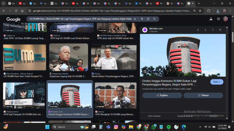Go to browser home page
234x131 pixels.
[22, 11]
